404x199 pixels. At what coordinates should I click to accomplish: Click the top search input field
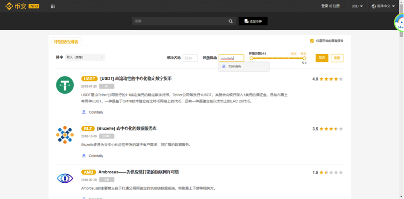click(x=184, y=21)
